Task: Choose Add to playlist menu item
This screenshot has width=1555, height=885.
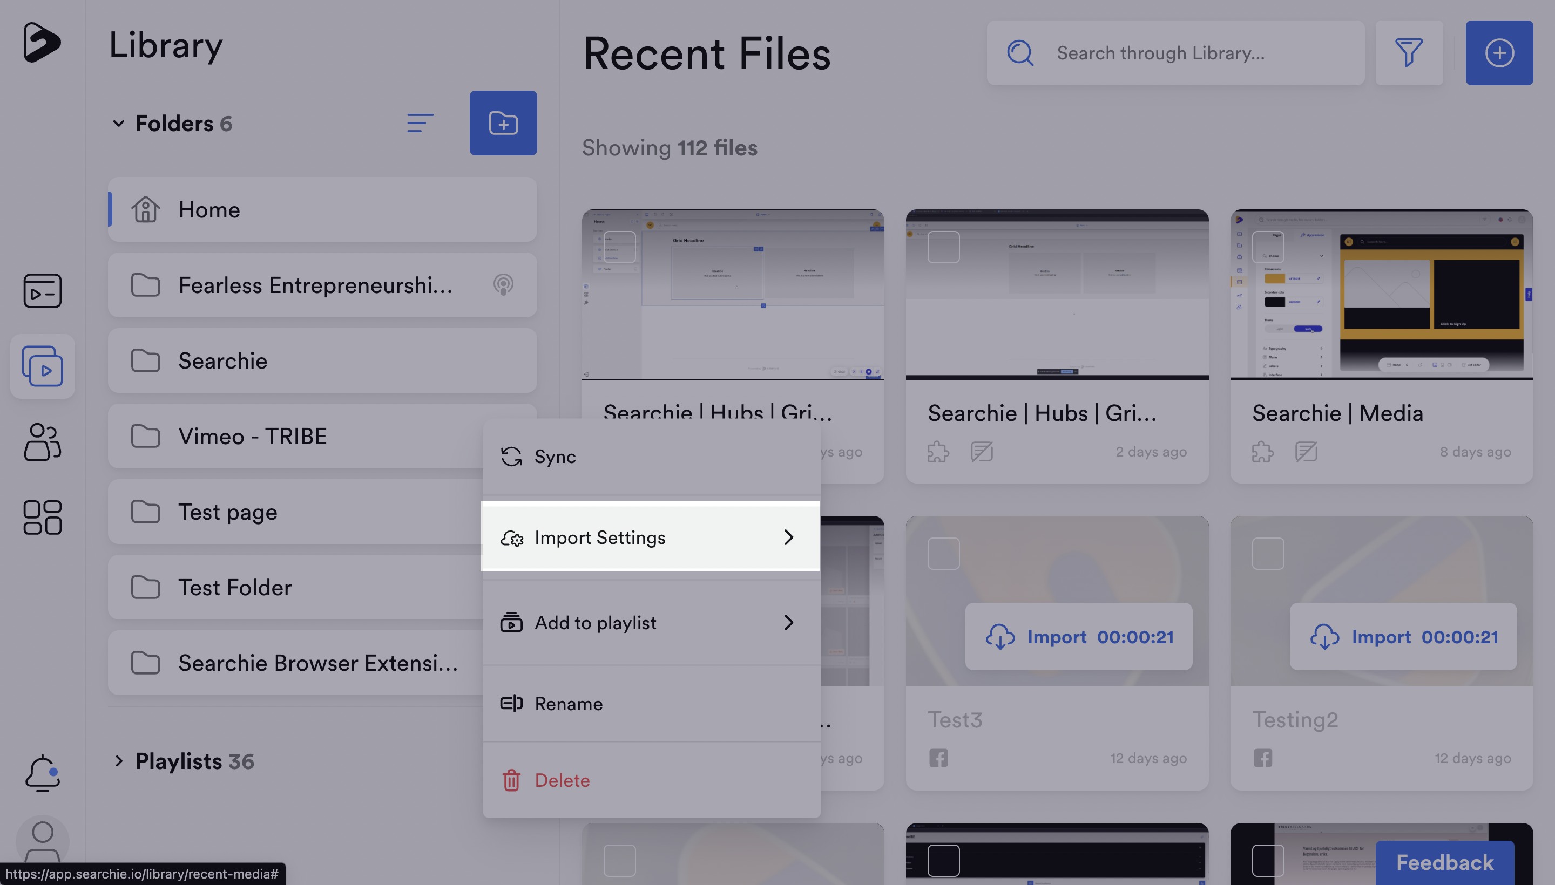Action: pyautogui.click(x=651, y=622)
